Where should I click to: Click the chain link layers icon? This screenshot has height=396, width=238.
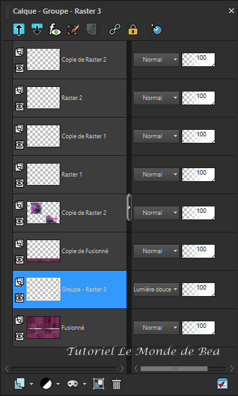115,29
